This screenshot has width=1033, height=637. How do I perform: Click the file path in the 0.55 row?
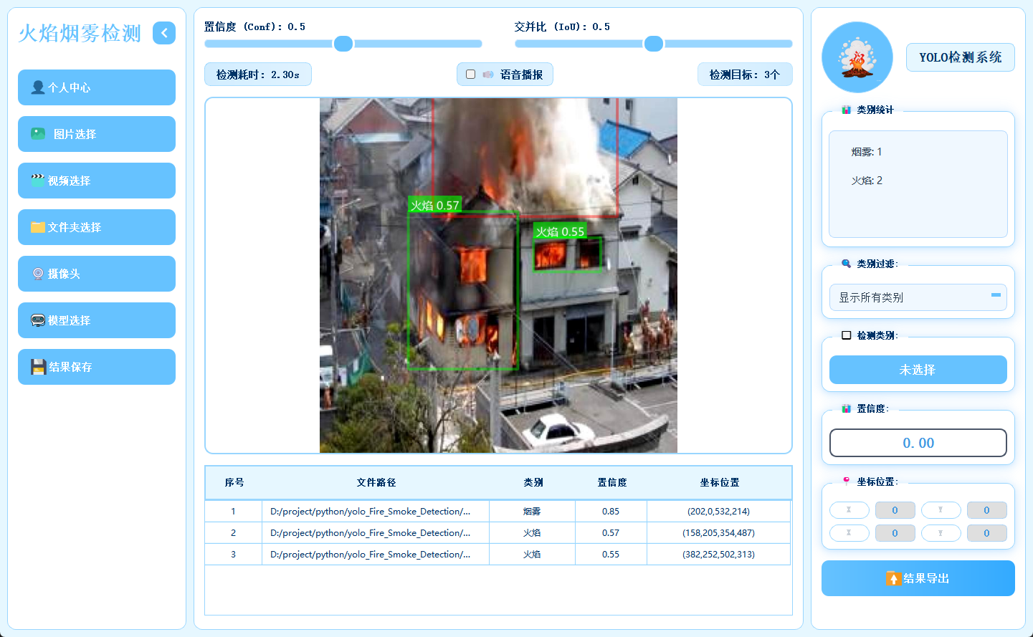tap(376, 554)
